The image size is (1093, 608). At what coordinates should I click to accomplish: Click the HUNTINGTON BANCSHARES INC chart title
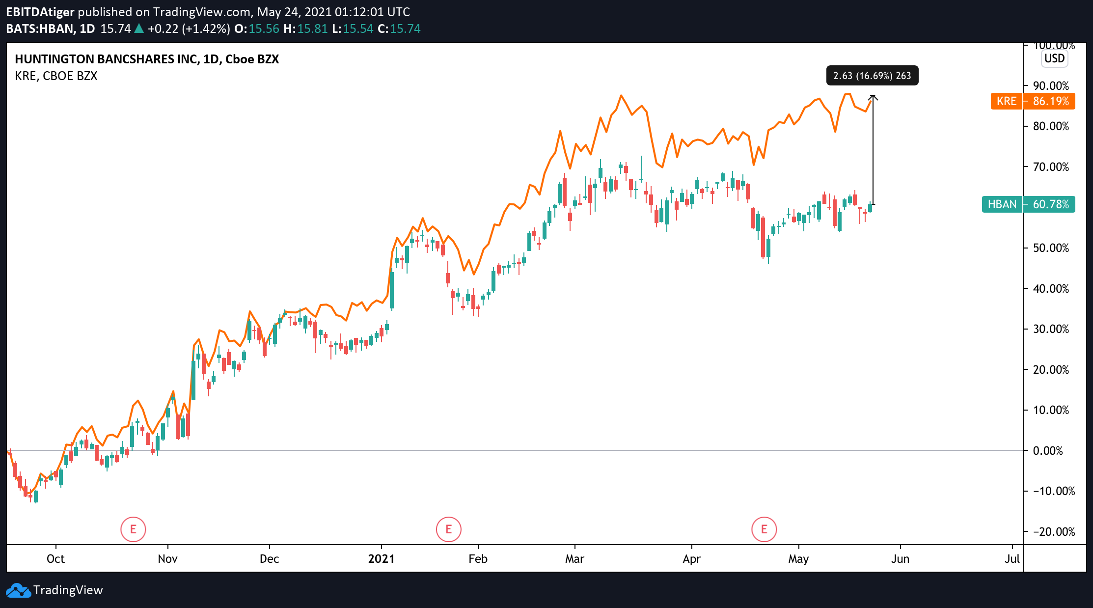point(147,59)
